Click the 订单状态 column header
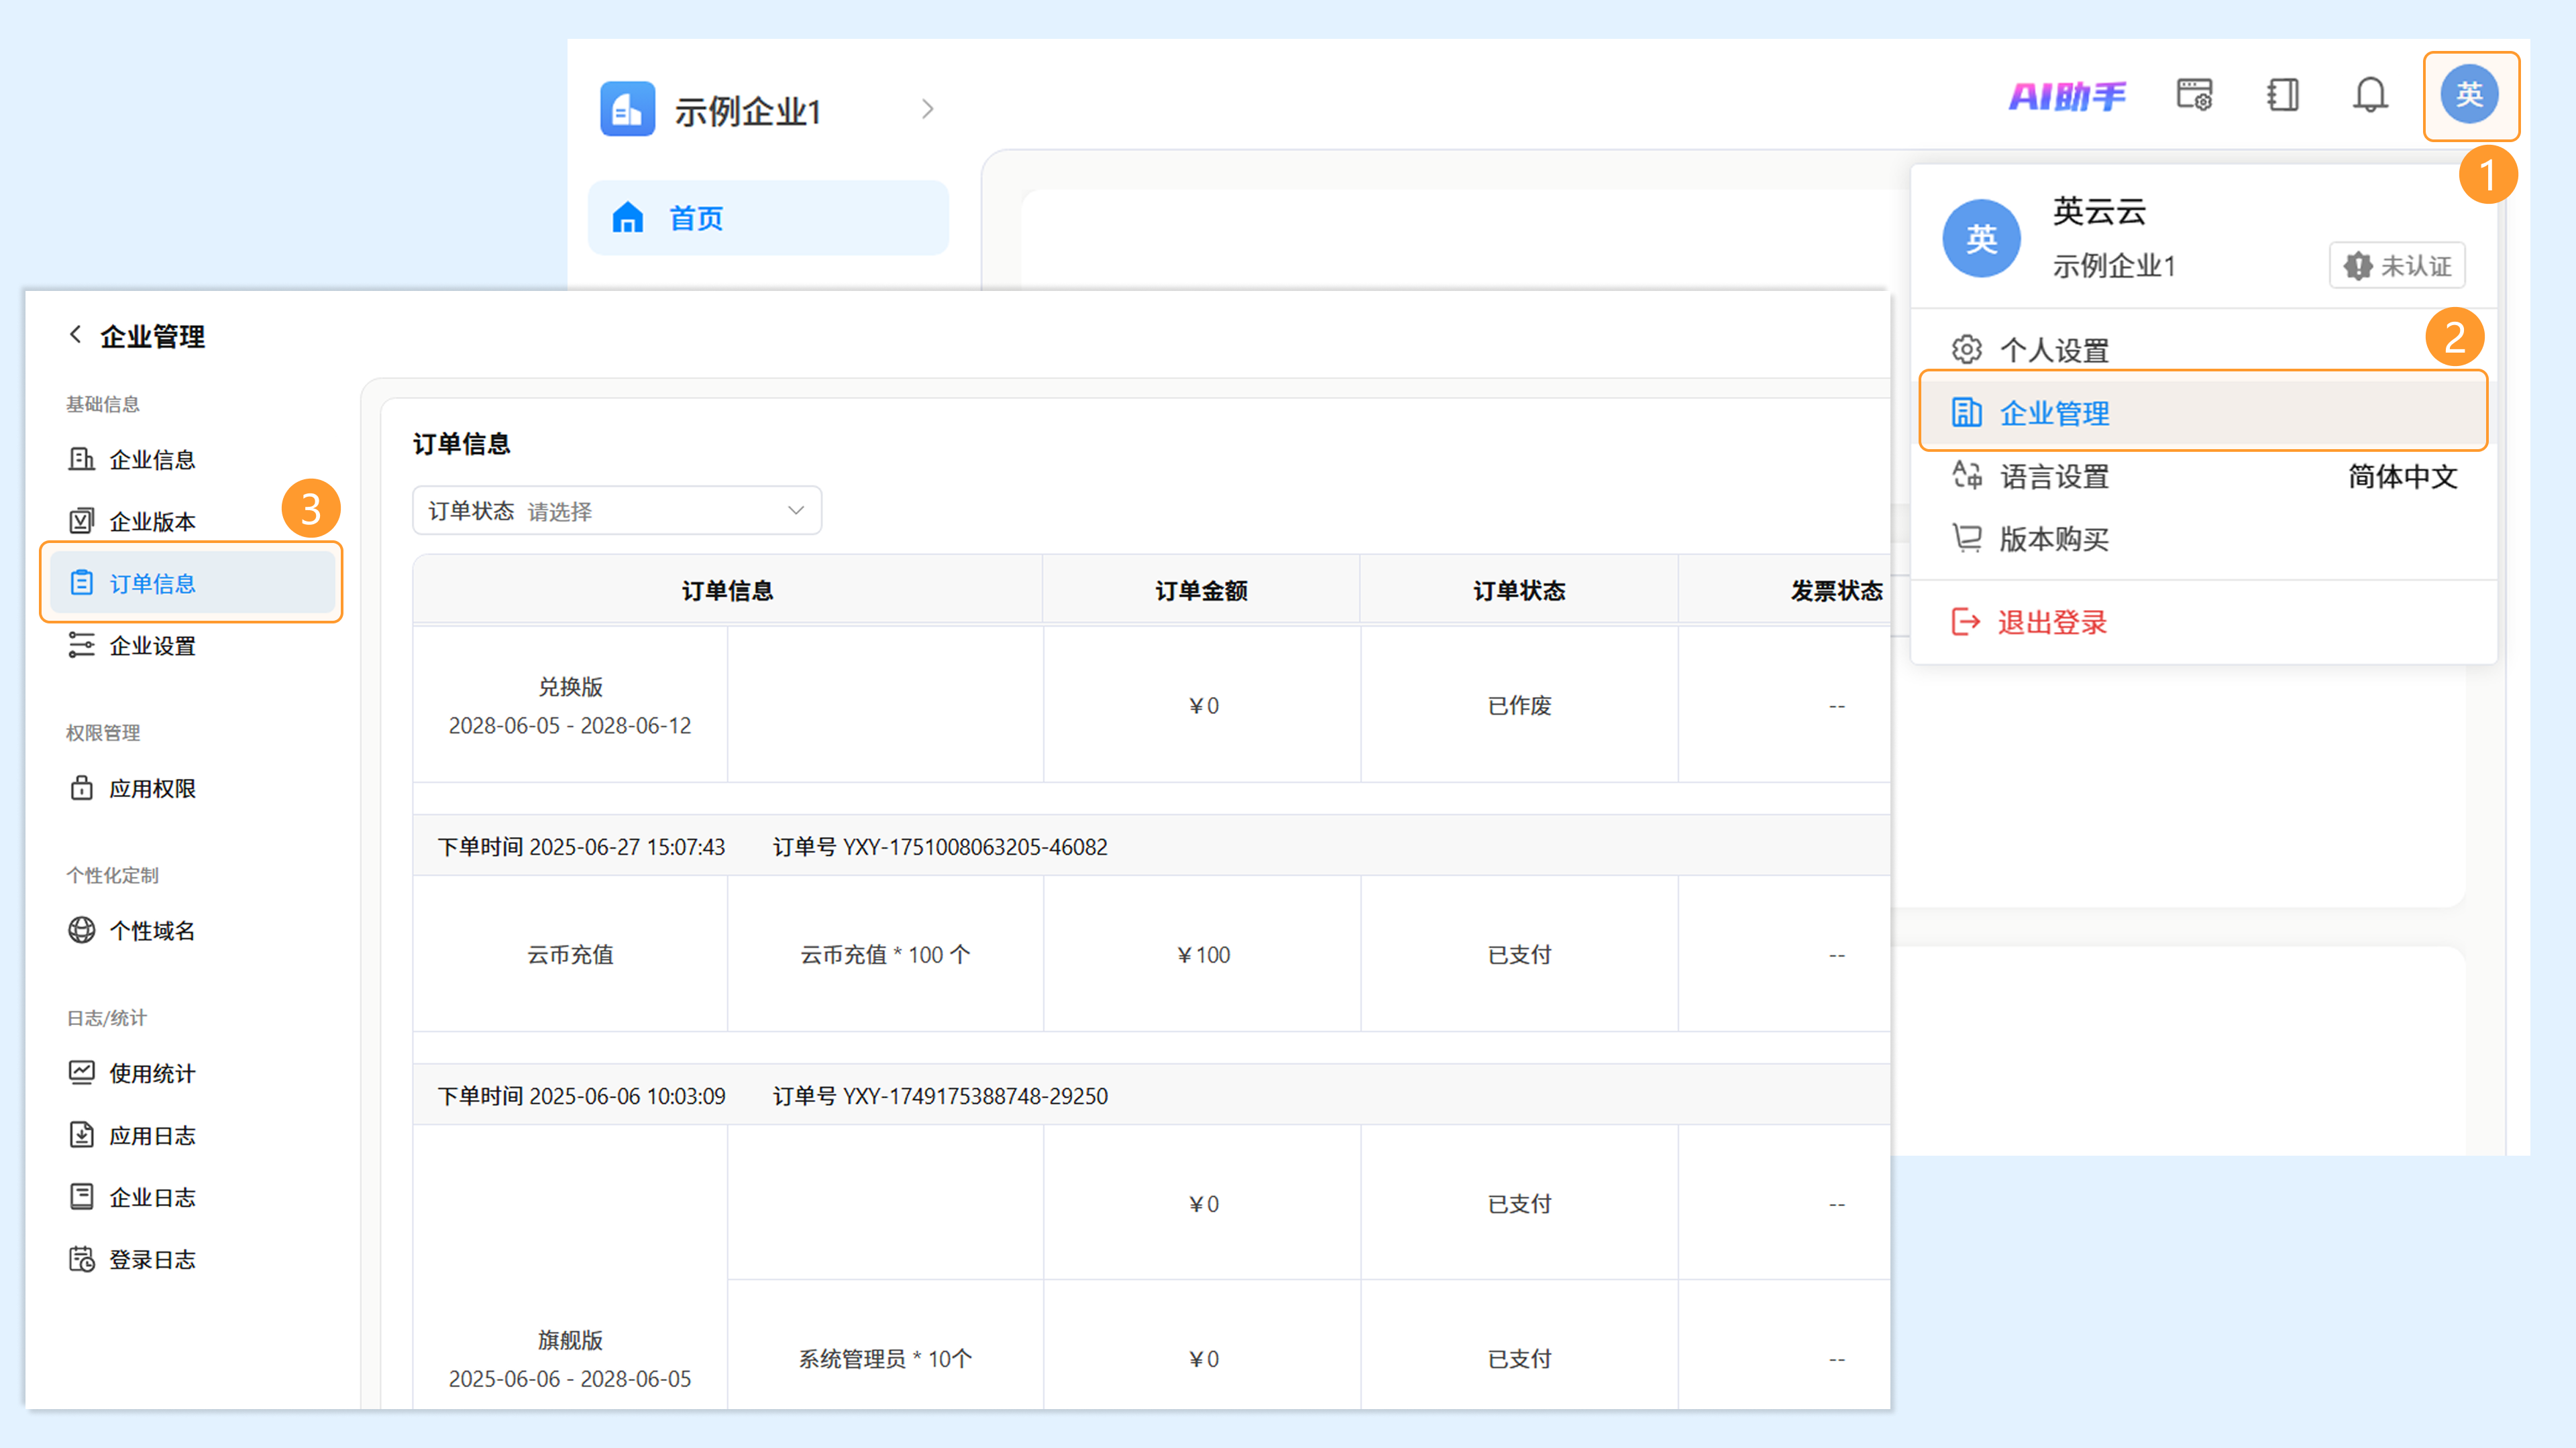The width and height of the screenshot is (2576, 1448). (x=1519, y=591)
